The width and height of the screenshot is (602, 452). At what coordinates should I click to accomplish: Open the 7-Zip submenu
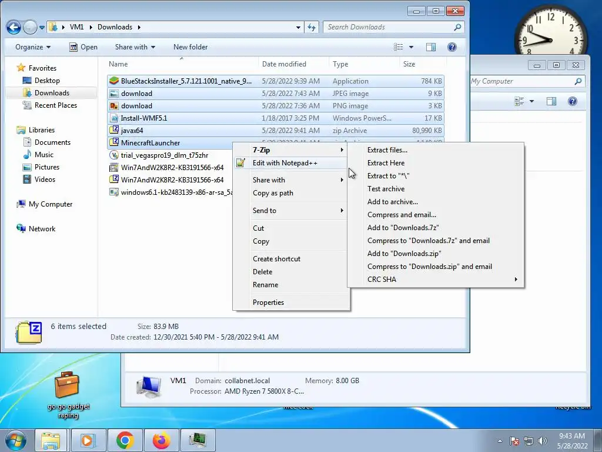pyautogui.click(x=292, y=150)
